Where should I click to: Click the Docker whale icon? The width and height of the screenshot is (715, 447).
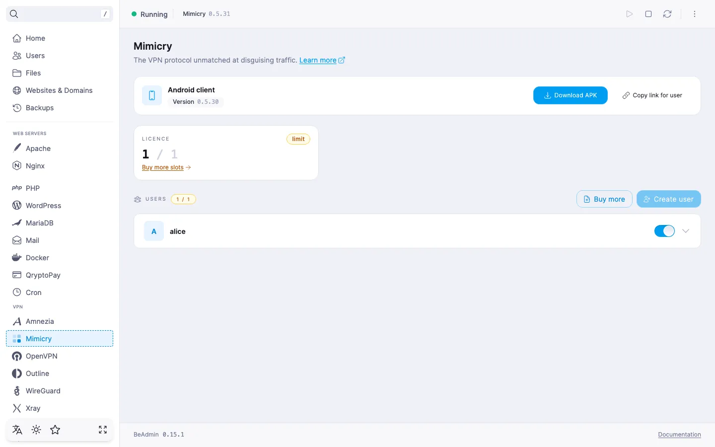(17, 258)
